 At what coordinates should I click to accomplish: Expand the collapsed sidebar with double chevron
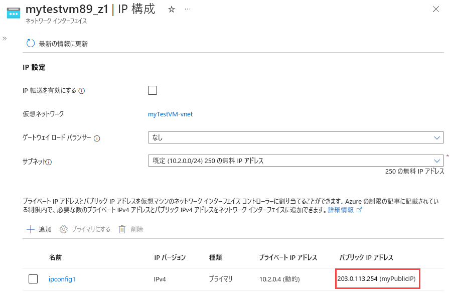click(5, 39)
